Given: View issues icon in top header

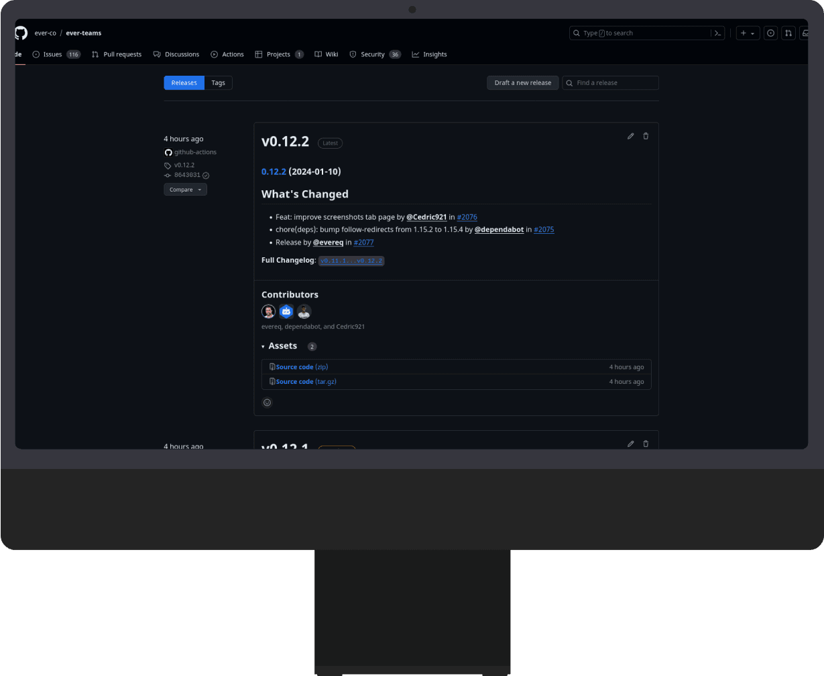Looking at the screenshot, I should (771, 33).
